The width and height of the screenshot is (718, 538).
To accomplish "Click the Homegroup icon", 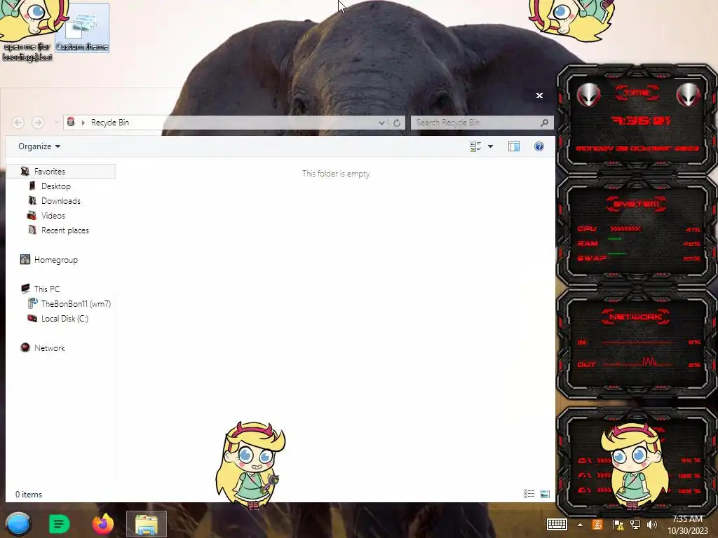I will pos(25,259).
